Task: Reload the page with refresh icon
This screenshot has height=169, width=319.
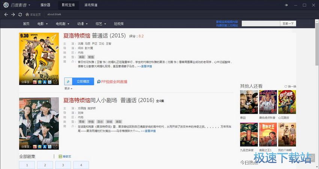Action: pyautogui.click(x=20, y=14)
